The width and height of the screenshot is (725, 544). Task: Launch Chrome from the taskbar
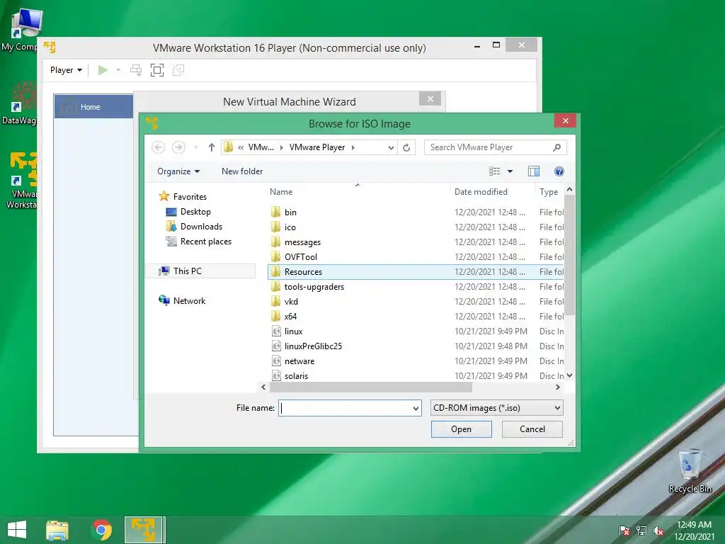(101, 530)
